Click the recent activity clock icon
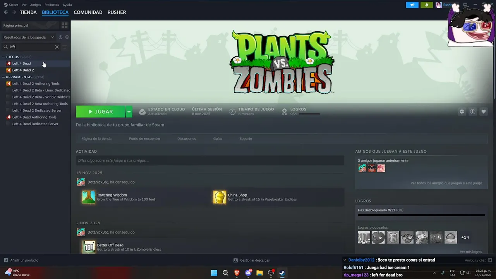 (60, 37)
